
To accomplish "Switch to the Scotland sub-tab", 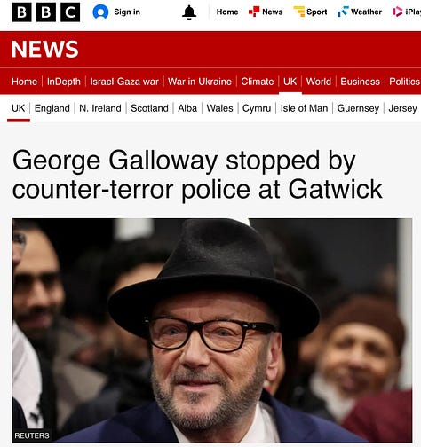I will coord(149,108).
